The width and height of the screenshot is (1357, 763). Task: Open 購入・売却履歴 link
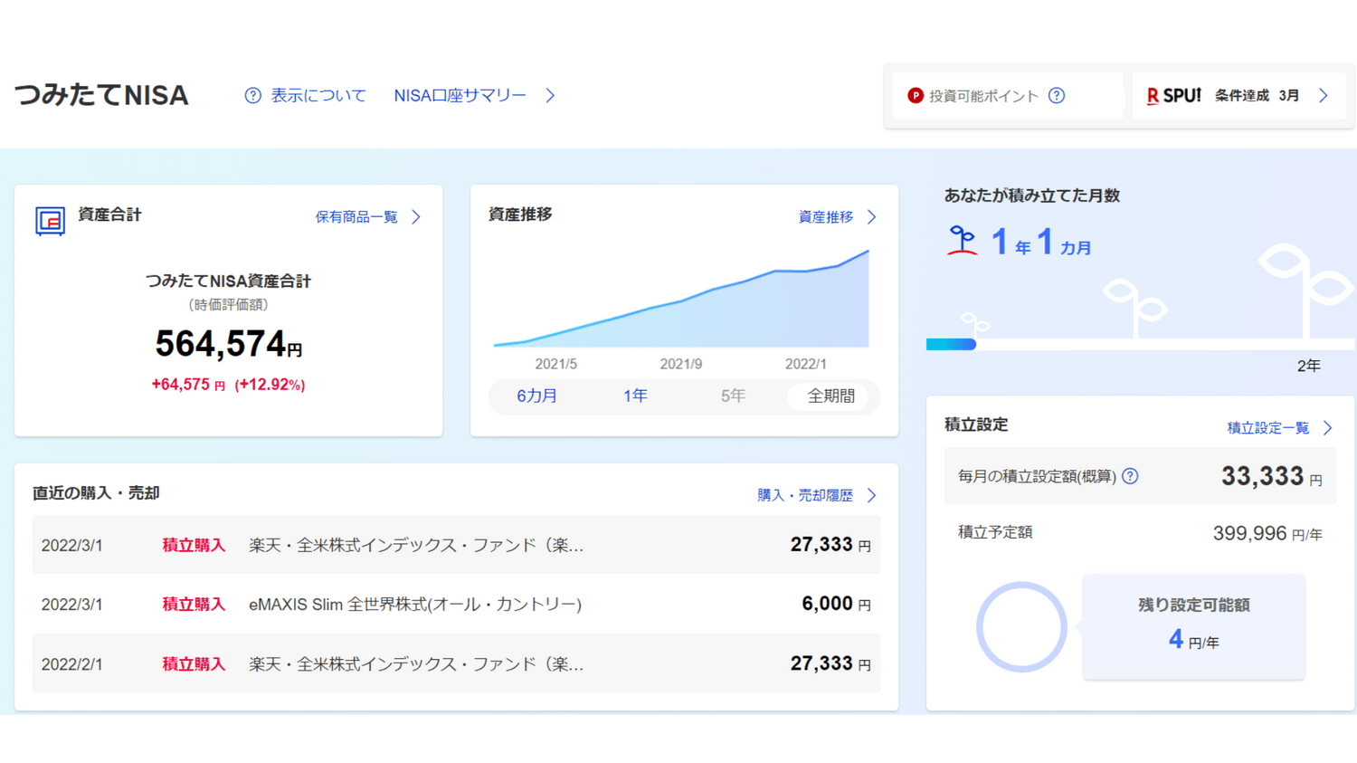pos(805,495)
